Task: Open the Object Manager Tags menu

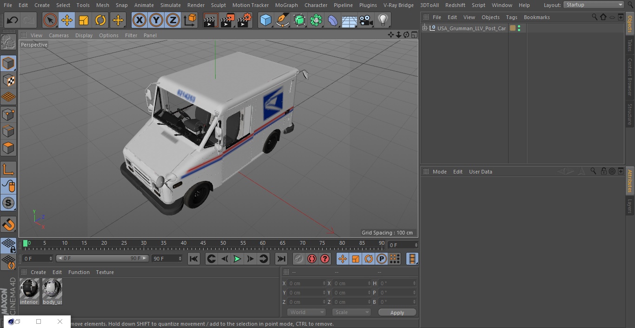Action: coord(511,17)
